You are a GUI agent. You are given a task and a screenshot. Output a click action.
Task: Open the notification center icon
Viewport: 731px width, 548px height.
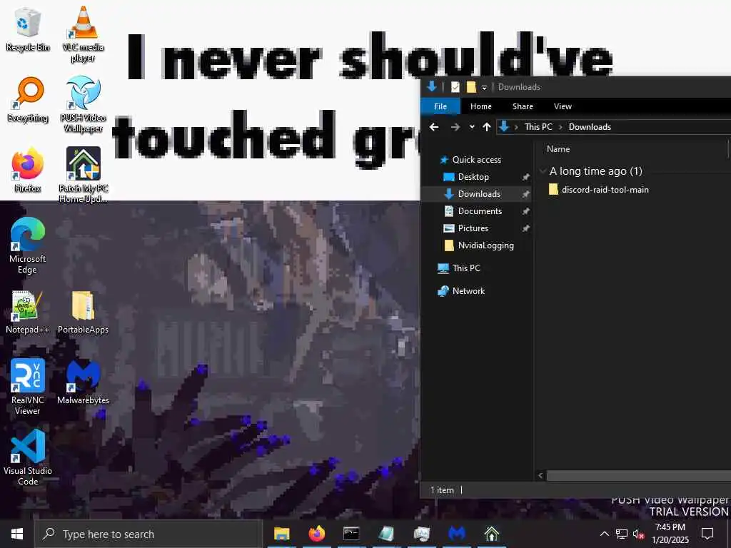707,534
